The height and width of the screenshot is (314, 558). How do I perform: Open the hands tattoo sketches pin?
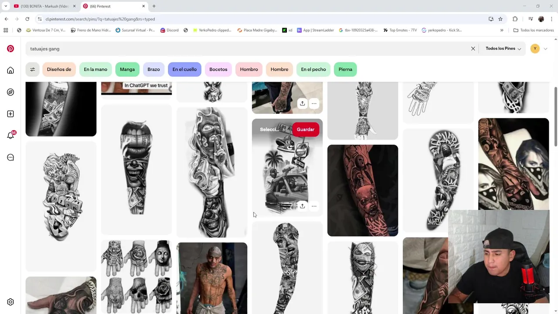(x=136, y=277)
